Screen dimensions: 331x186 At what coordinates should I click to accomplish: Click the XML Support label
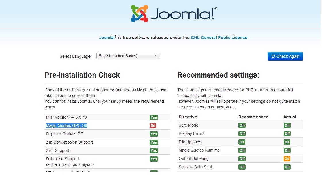pyautogui.click(x=58, y=151)
